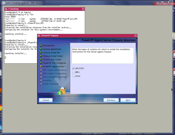Viewport: 175px width, 135px height.
Task: Select the Introduction step label
Action: [49, 46]
